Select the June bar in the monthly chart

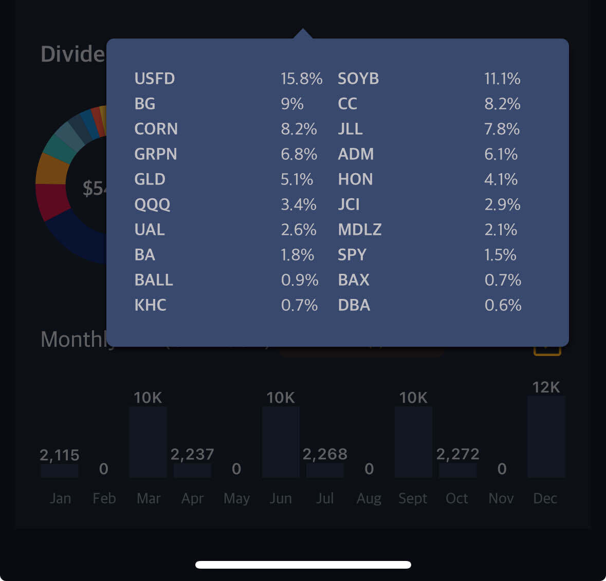coord(281,442)
